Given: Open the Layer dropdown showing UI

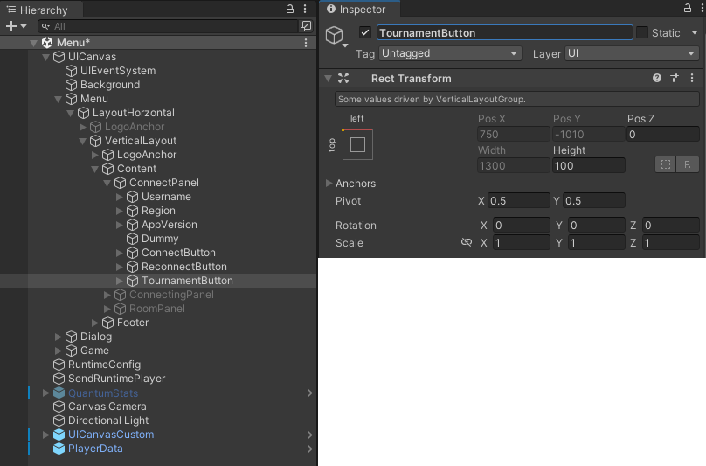Looking at the screenshot, I should (631, 54).
